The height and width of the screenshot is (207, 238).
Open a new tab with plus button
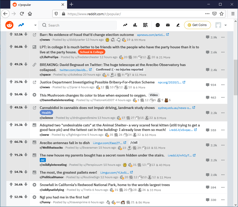pyautogui.click(x=71, y=5)
